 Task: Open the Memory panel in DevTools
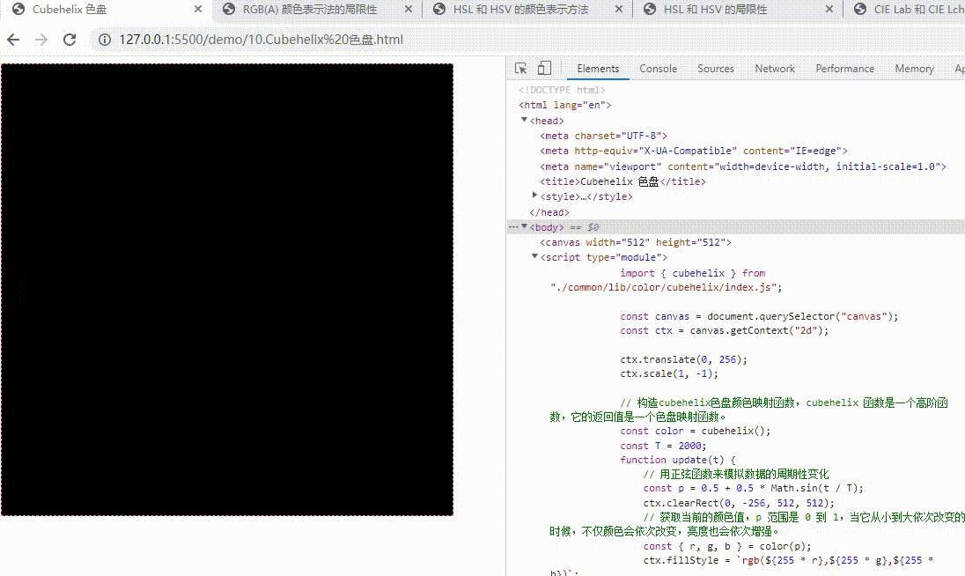click(x=914, y=69)
